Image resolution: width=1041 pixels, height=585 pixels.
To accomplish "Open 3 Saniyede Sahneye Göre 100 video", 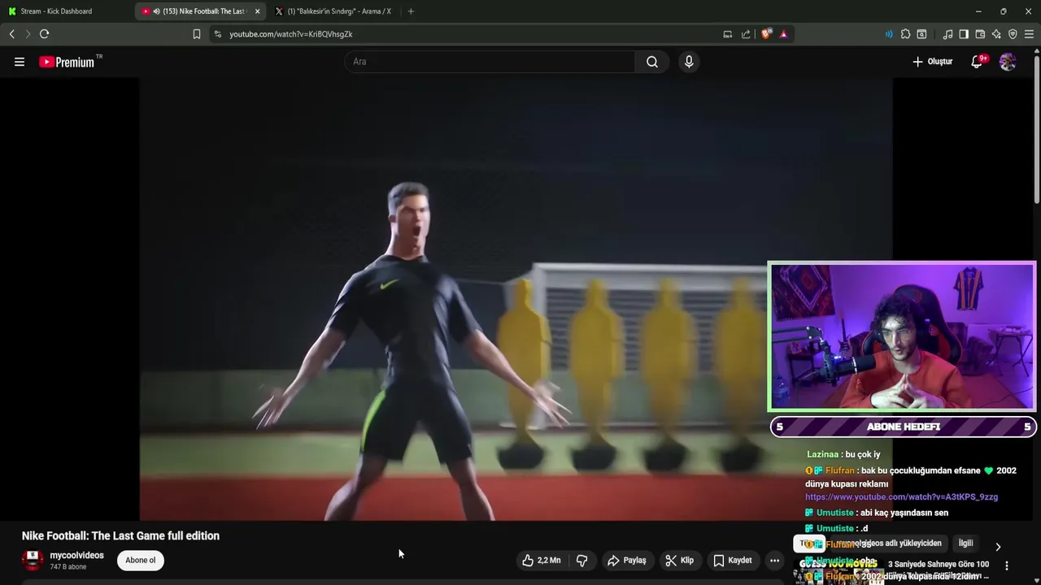I will (x=939, y=565).
